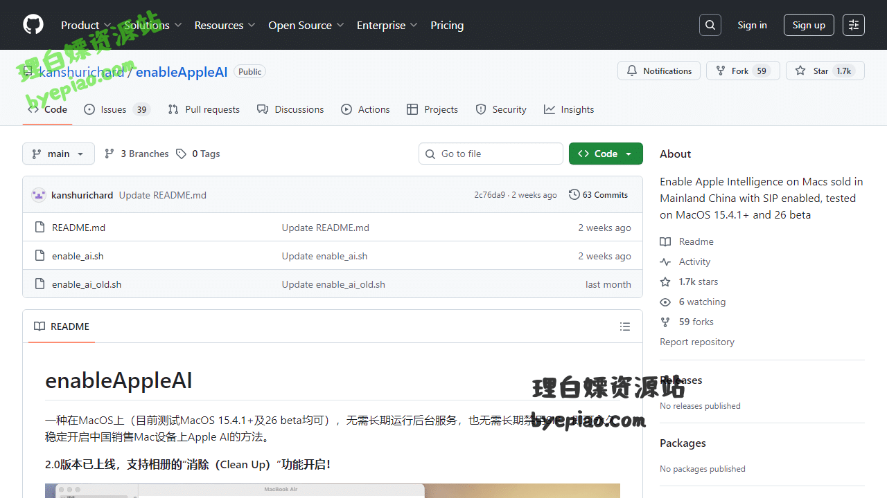This screenshot has height=498, width=887.
Task: Expand the Enterprise header menu
Action: [x=387, y=25]
